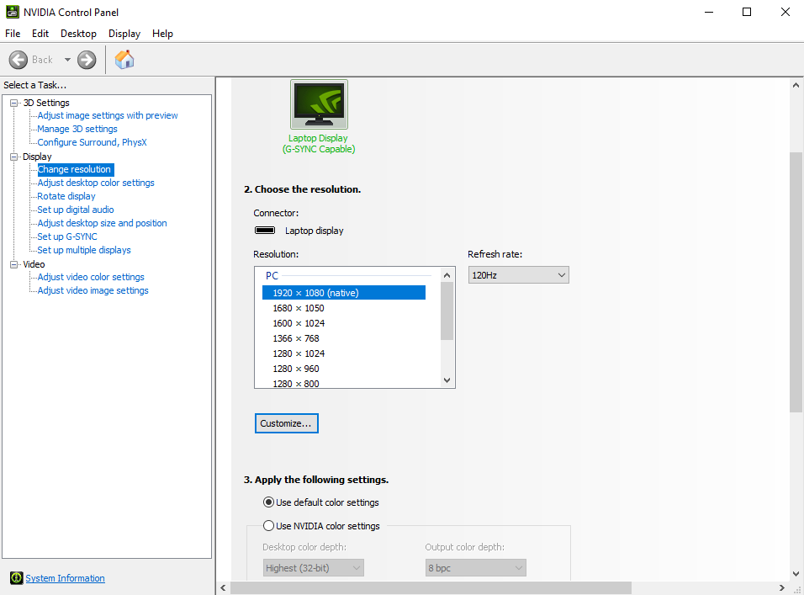
Task: Collapse the Video tree node
Action: point(13,264)
